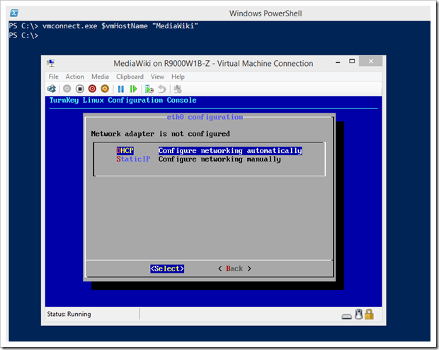This screenshot has width=439, height=350.
Task: Click 'Network adapter is not configured' text
Action: (161, 134)
